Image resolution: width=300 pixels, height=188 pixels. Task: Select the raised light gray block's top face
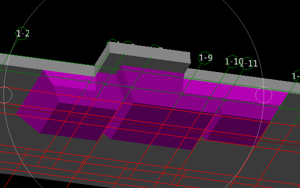tap(150, 51)
